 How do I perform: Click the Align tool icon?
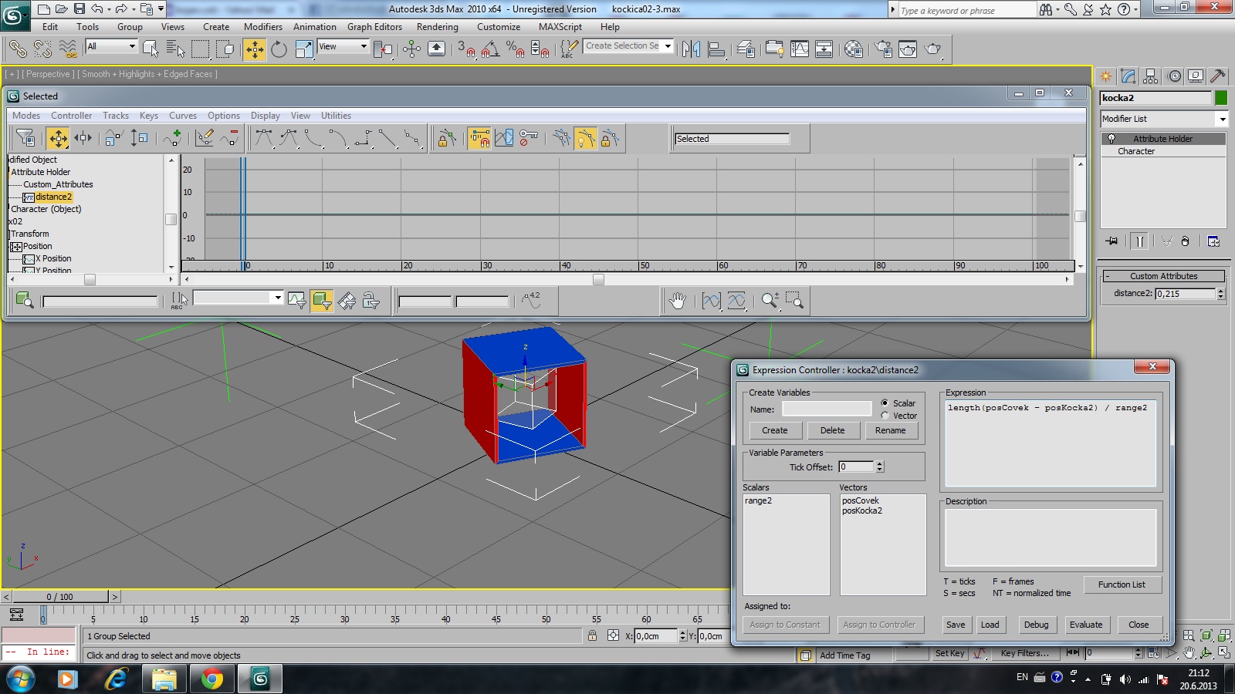716,49
